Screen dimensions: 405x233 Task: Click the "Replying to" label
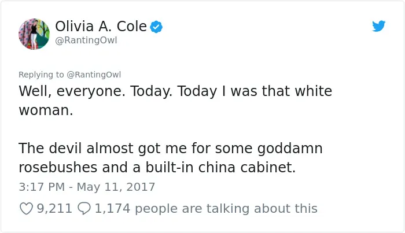[x=41, y=75]
